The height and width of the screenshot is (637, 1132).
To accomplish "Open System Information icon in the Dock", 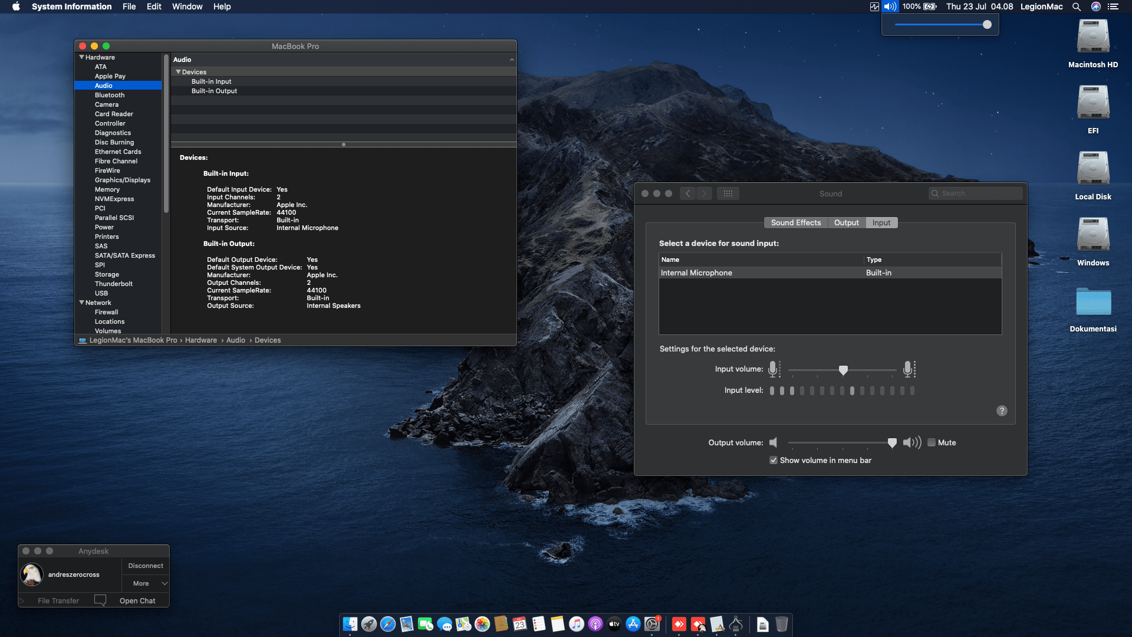I will coord(736,624).
